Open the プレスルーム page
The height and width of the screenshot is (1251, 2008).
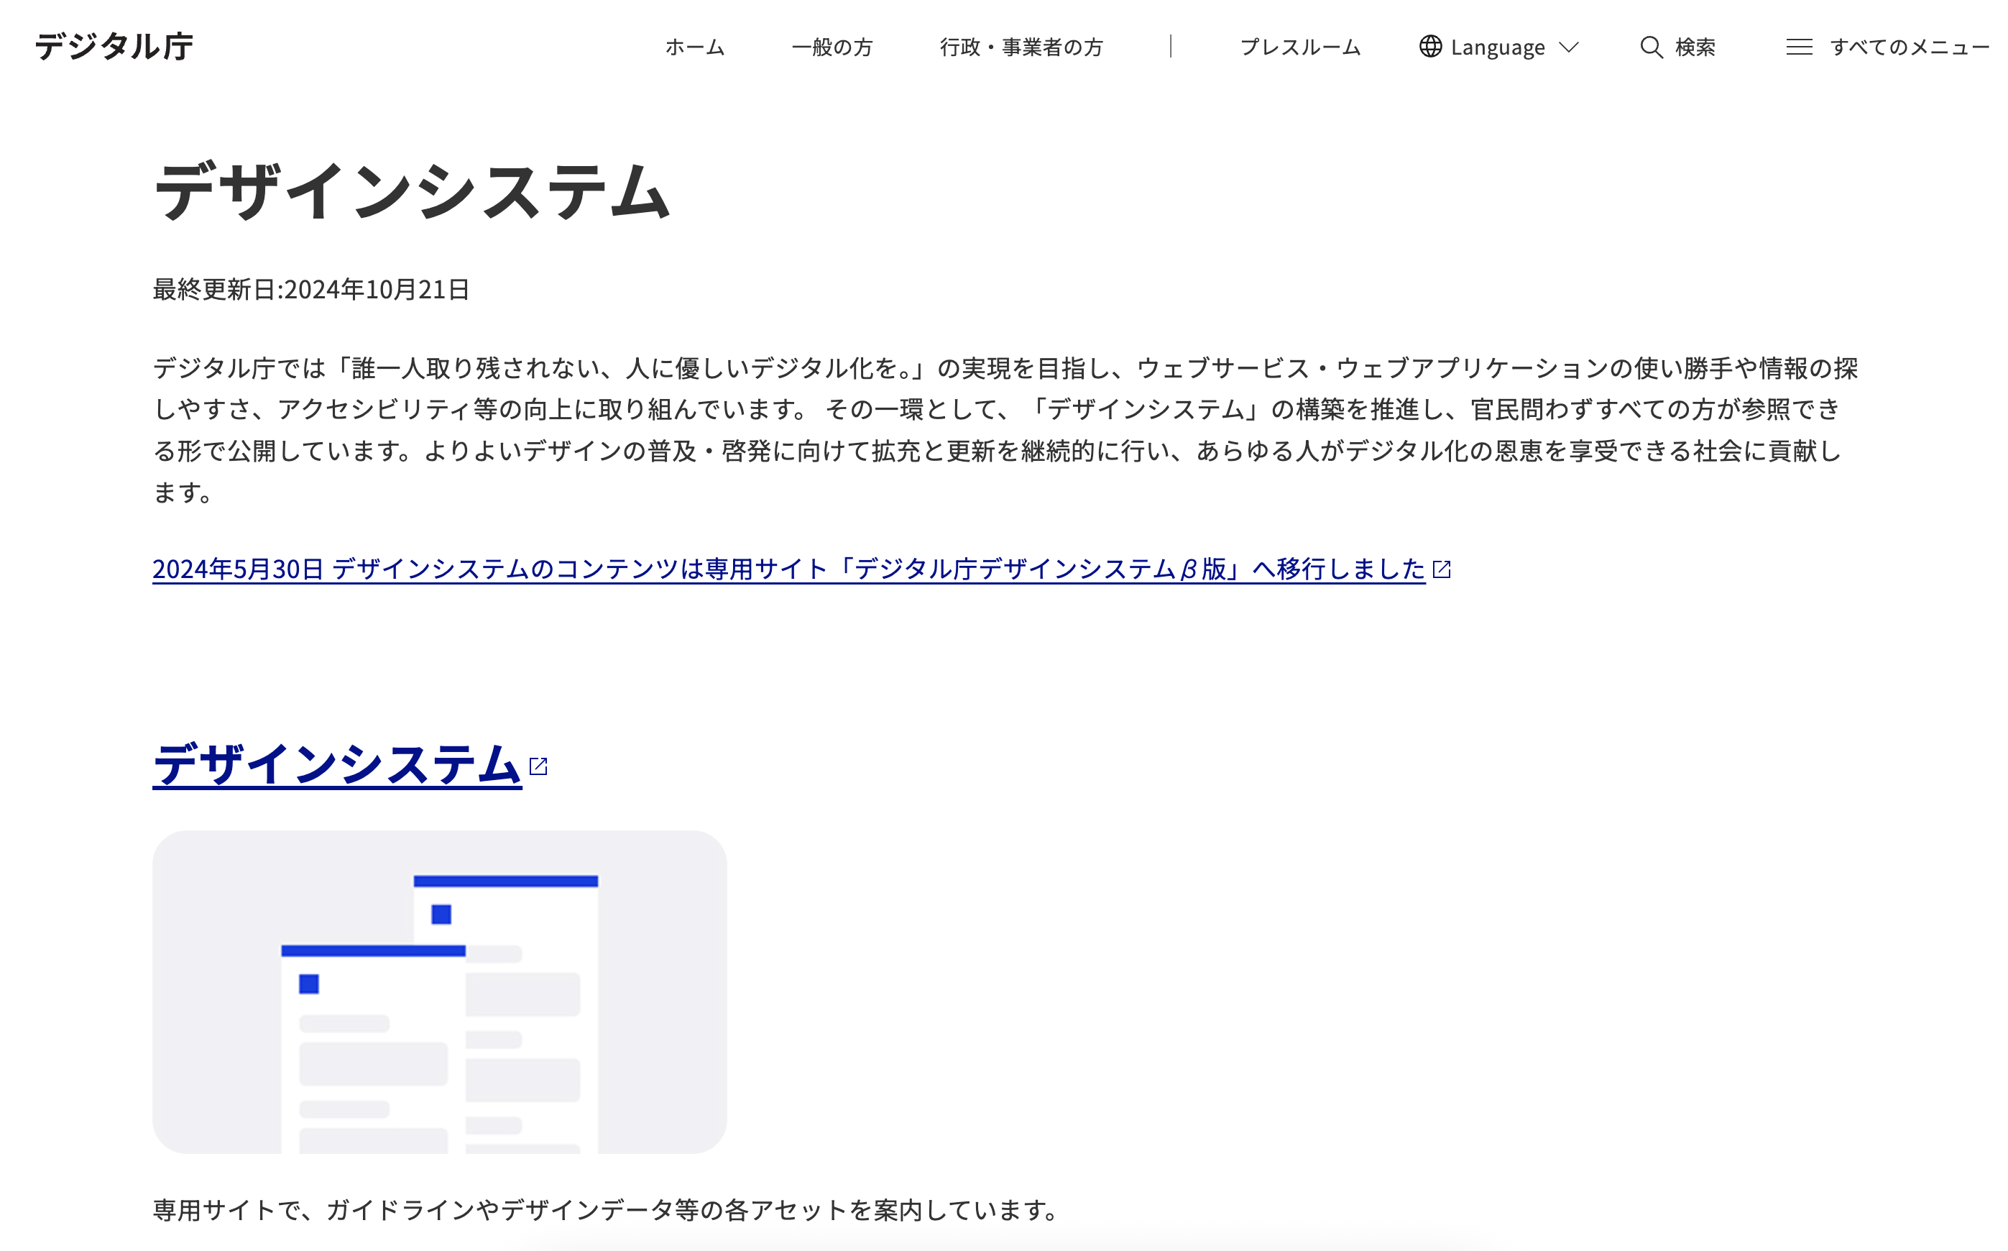click(1300, 47)
